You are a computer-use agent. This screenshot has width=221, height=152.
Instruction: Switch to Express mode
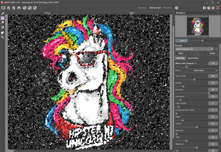click(142, 8)
